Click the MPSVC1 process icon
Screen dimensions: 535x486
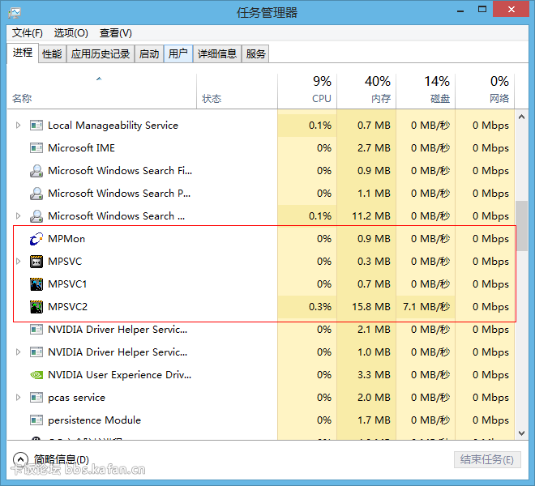pyautogui.click(x=36, y=284)
